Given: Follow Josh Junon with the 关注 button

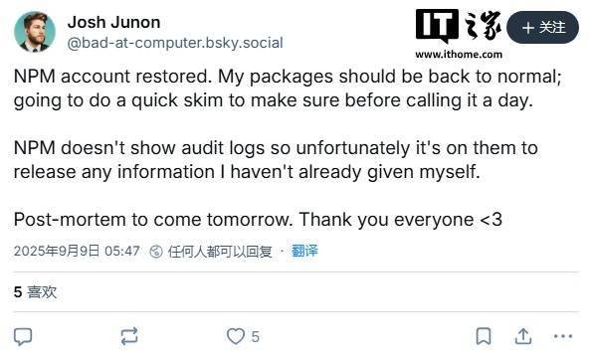Looking at the screenshot, I should 542,28.
